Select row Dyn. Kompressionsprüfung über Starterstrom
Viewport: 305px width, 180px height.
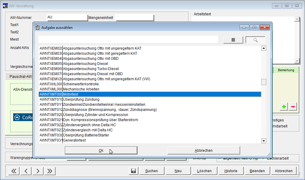(150, 120)
